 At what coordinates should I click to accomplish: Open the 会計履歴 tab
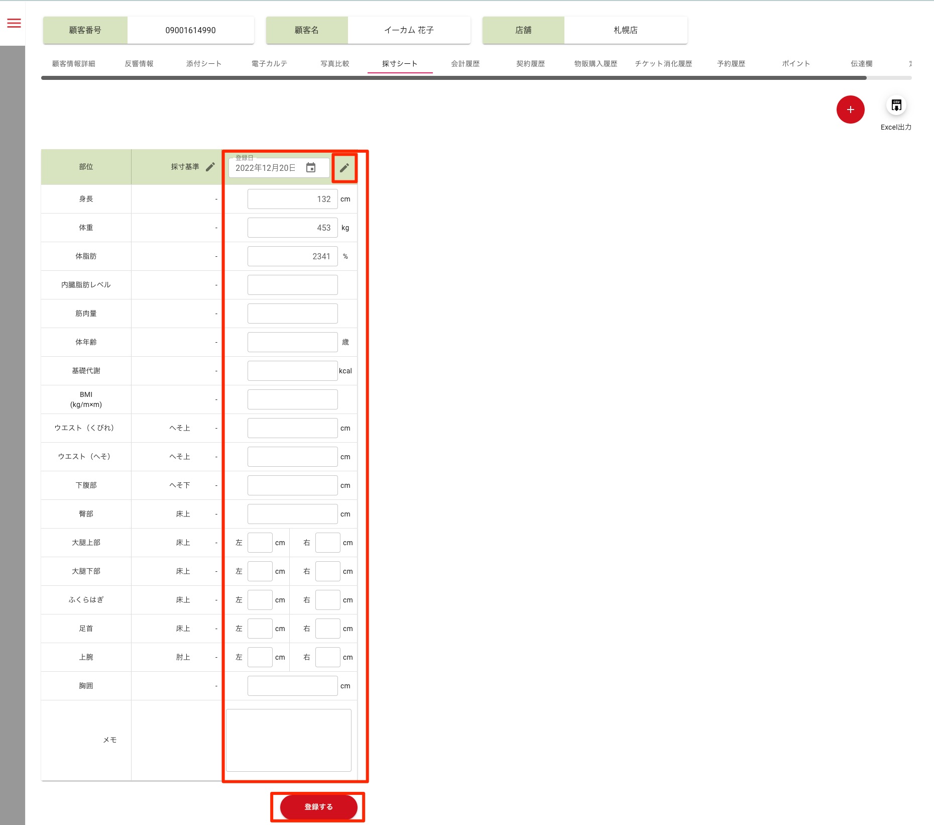click(465, 64)
